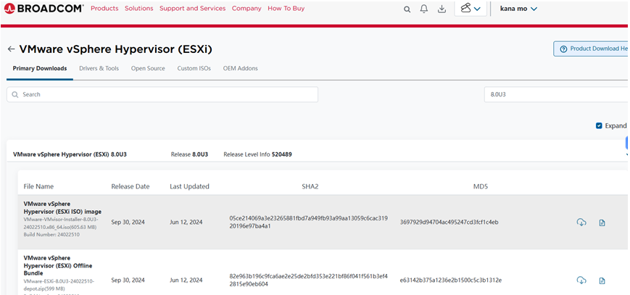Switch to the OEM Addons tab
Image resolution: width=630 pixels, height=295 pixels.
240,68
